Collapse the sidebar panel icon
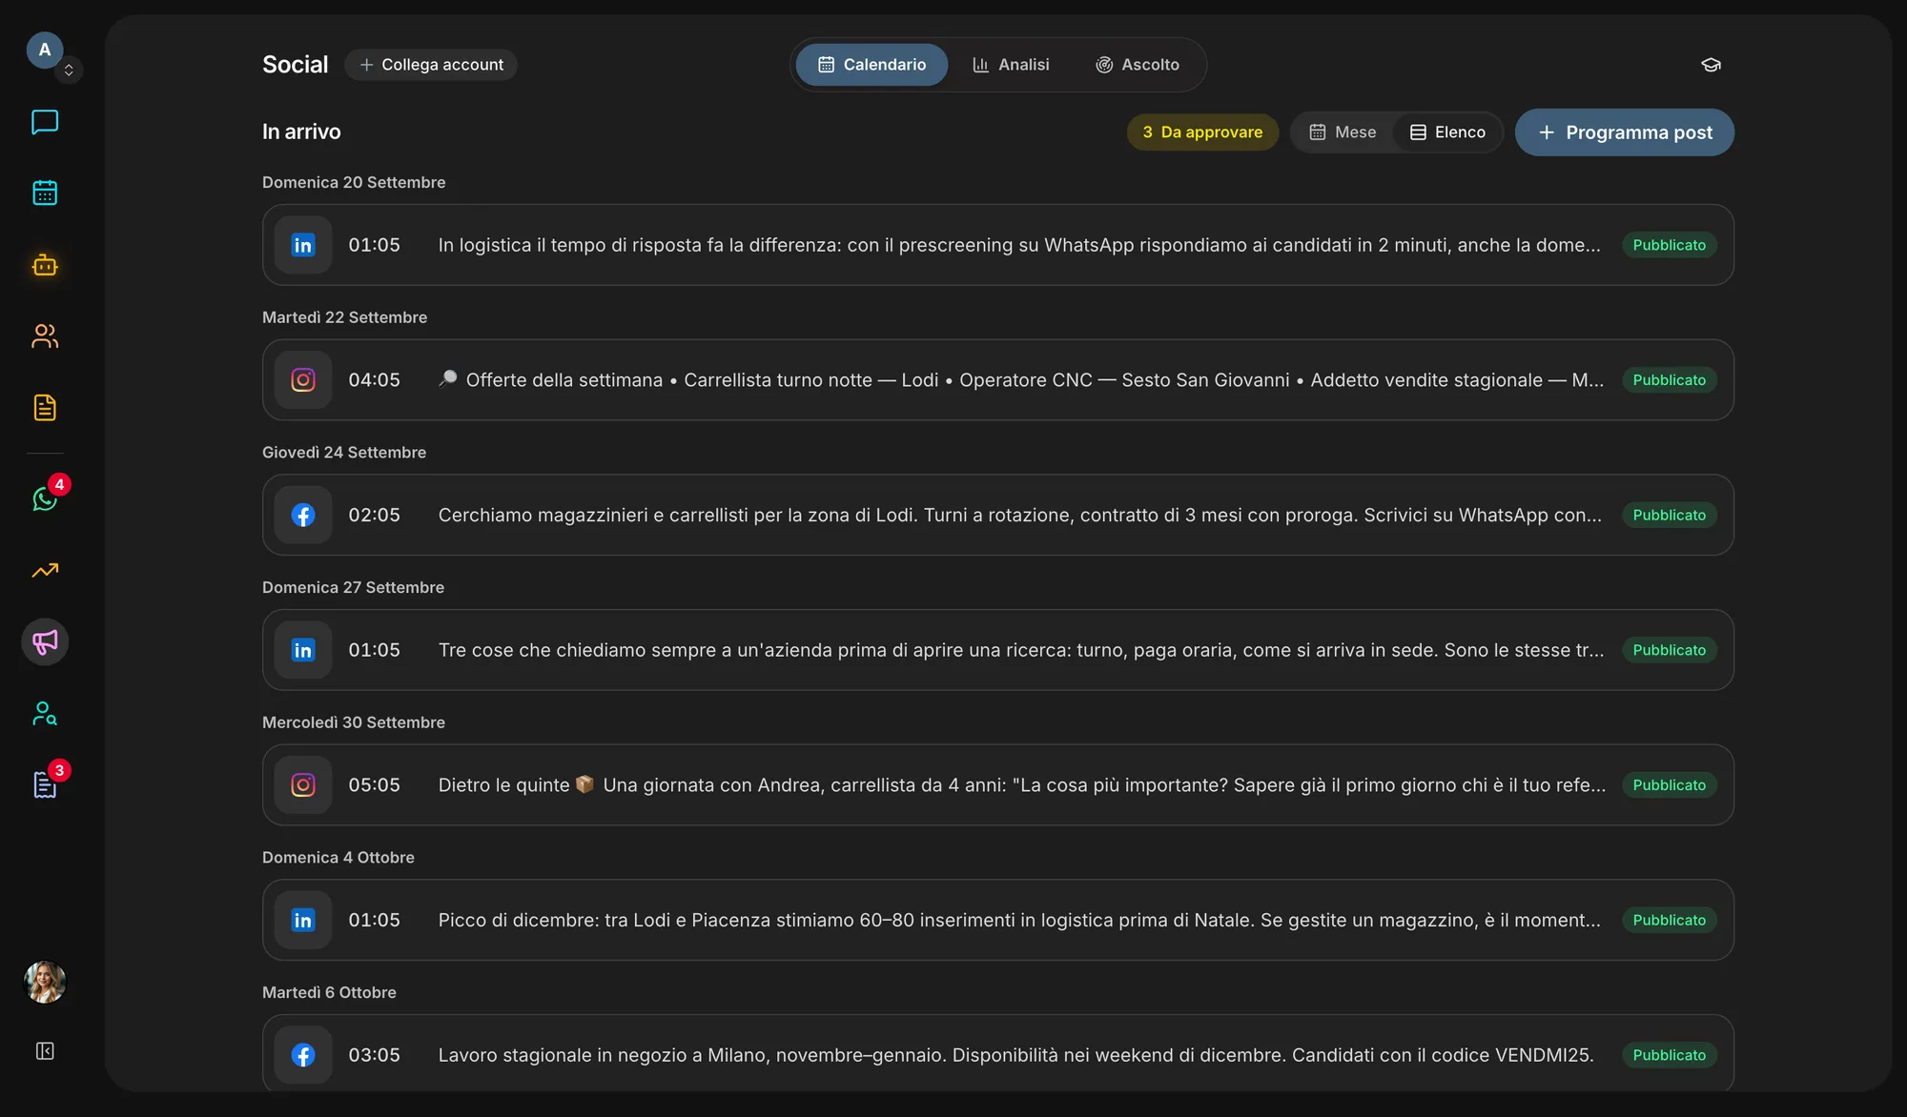This screenshot has height=1117, width=1907. pyautogui.click(x=45, y=1050)
